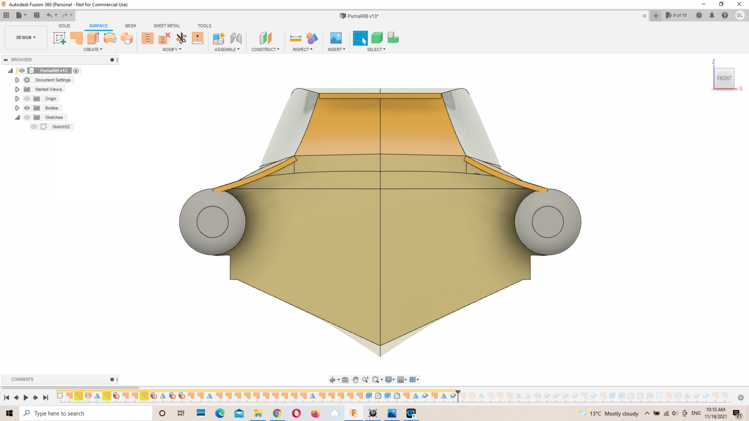Expand the Bodies folder node
The width and height of the screenshot is (749, 421).
(17, 108)
